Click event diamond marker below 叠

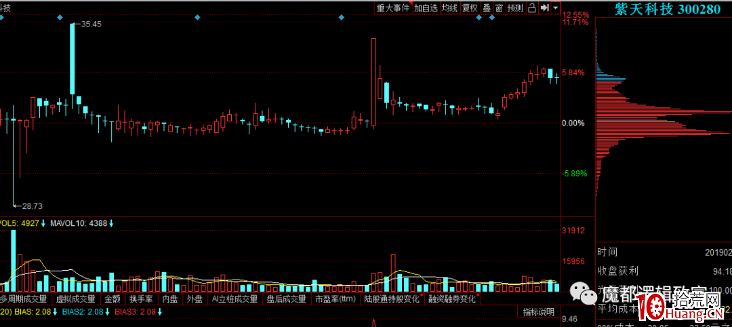pyautogui.click(x=491, y=17)
